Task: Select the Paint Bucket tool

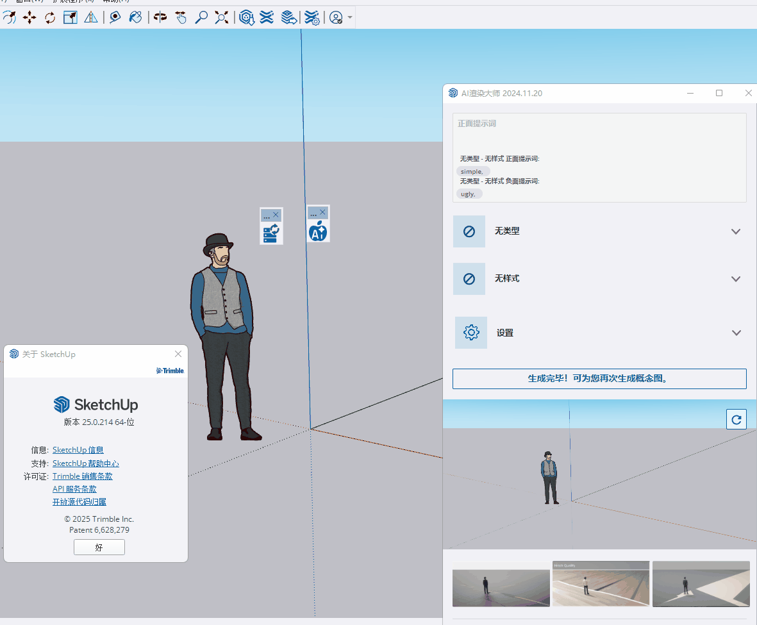Action: (135, 17)
